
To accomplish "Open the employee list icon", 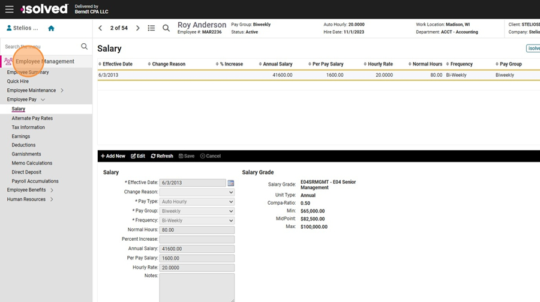I will click(x=151, y=28).
